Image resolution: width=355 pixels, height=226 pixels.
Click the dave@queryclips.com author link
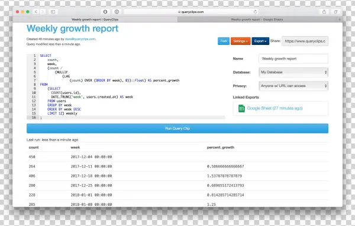80,39
